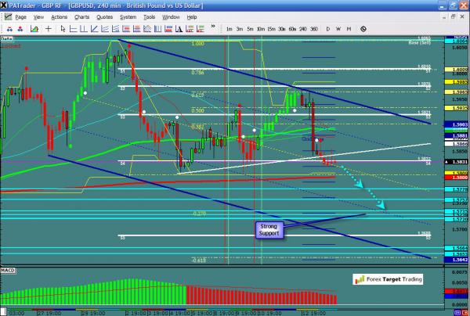Open the Charts dropdown menu
The image size is (470, 316).
[x=81, y=16]
